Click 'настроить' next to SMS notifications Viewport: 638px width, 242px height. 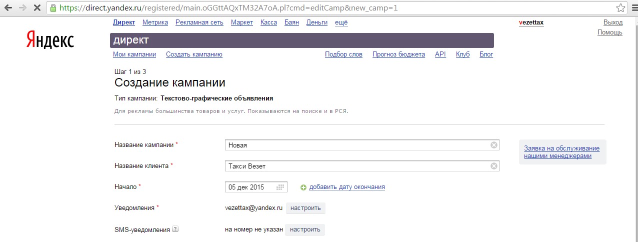click(305, 229)
